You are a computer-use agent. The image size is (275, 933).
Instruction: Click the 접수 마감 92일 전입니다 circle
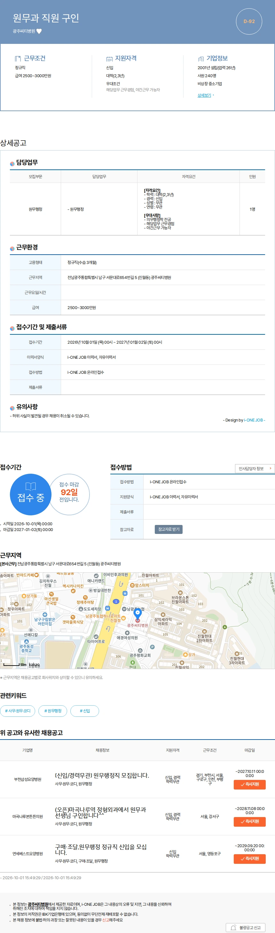[x=69, y=495]
